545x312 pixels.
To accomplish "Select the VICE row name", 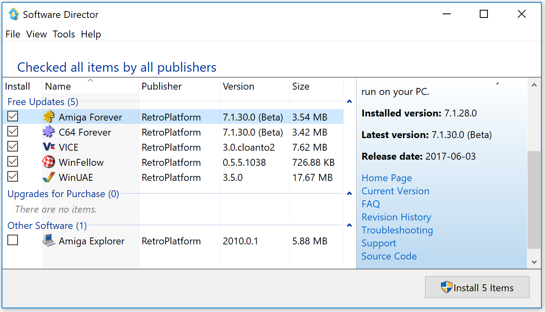I will (x=69, y=147).
